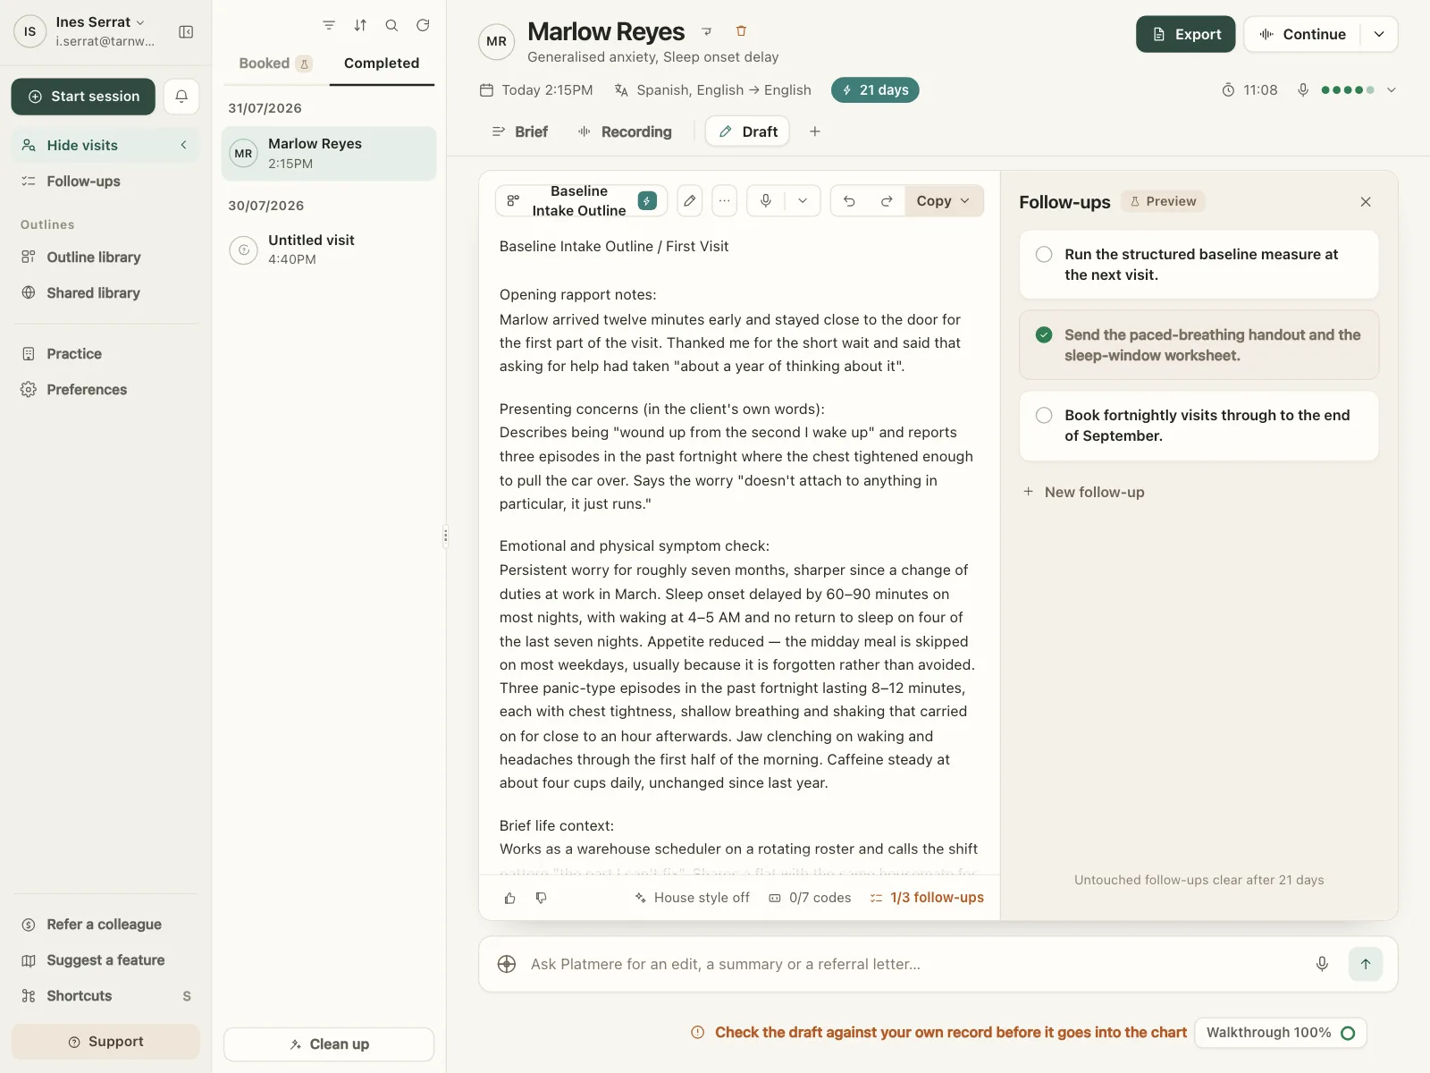
Task: Switch to the Completed tab
Action: (x=382, y=63)
